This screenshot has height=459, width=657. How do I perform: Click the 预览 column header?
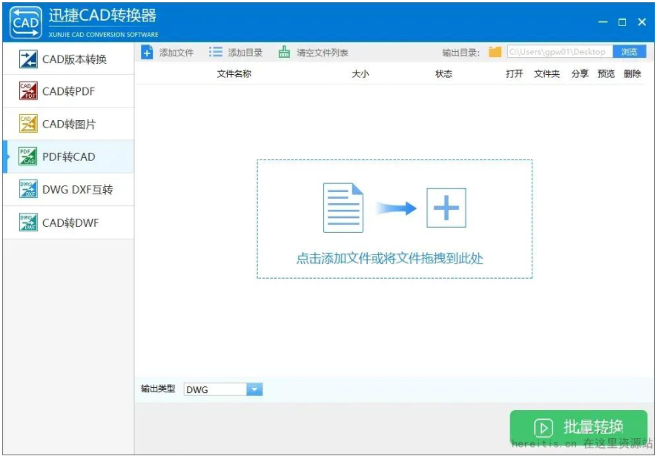(606, 74)
